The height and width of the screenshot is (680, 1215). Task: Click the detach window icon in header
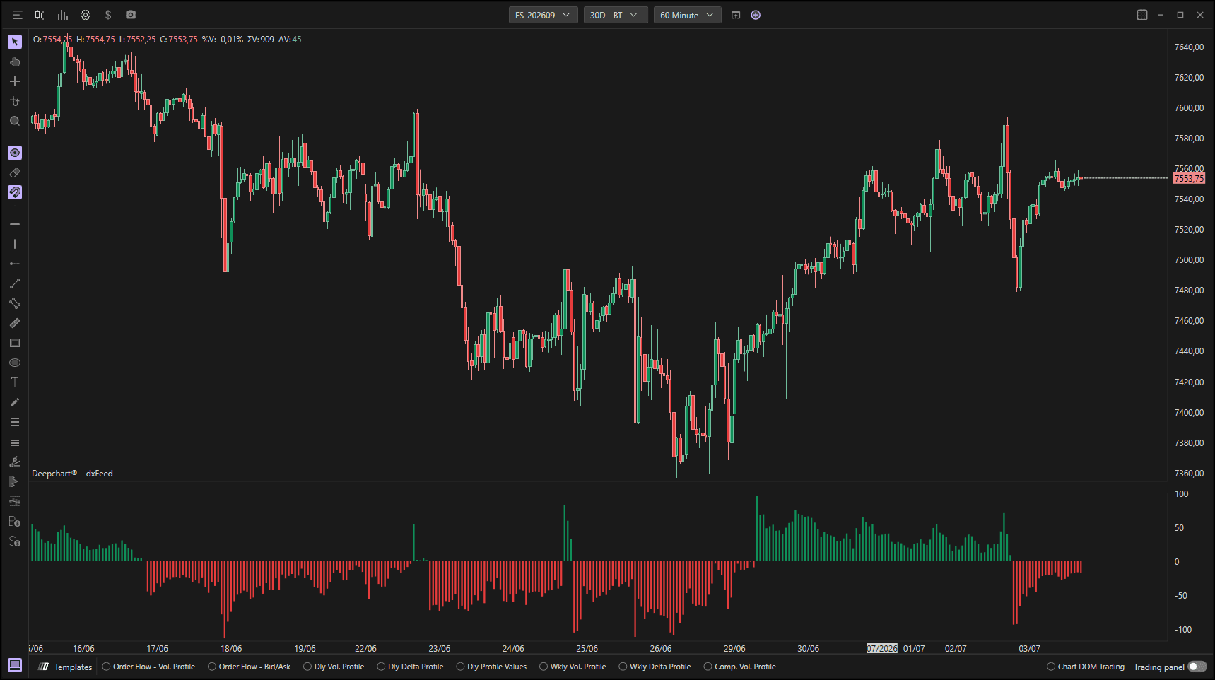[x=736, y=15]
